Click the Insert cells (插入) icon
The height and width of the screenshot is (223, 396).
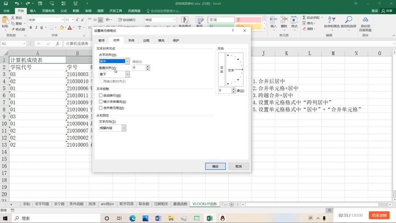273,20
